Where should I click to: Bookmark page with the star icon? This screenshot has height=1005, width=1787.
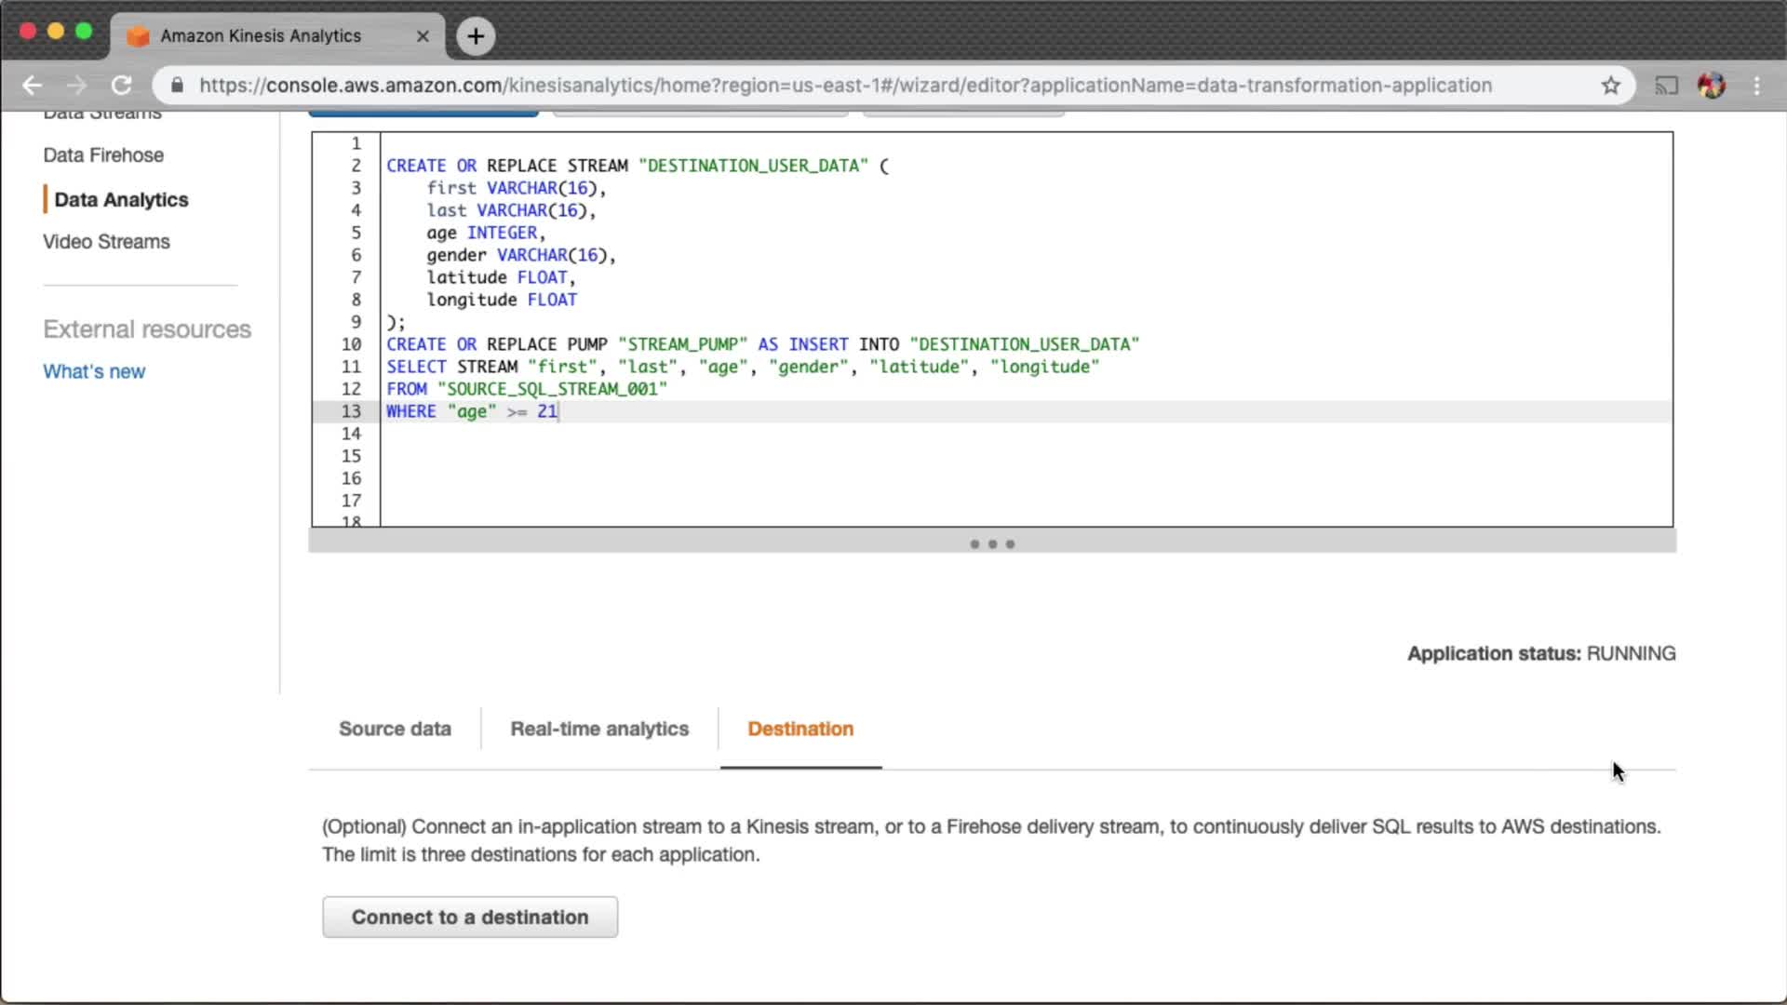[1611, 86]
